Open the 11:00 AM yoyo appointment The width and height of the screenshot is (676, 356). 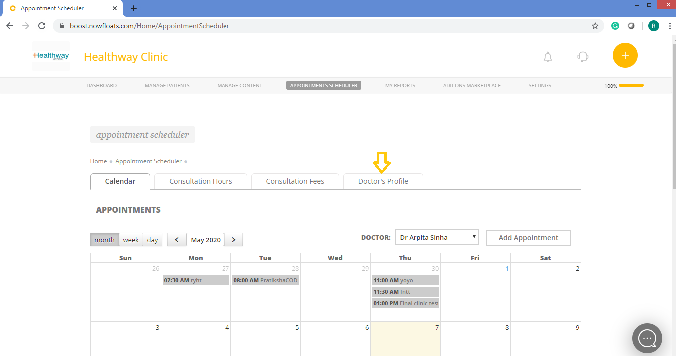(x=405, y=280)
